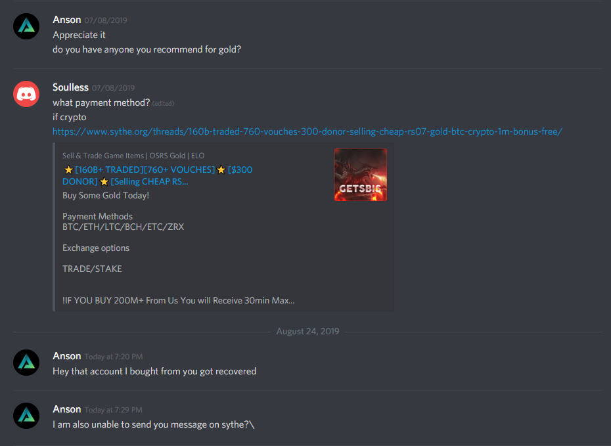The height and width of the screenshot is (446, 611).
Task: Select message 'do you have anyone you recommend for gold?'
Action: coord(147,49)
